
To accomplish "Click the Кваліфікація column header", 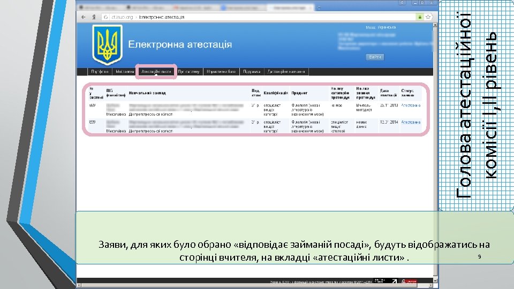I will (276, 93).
